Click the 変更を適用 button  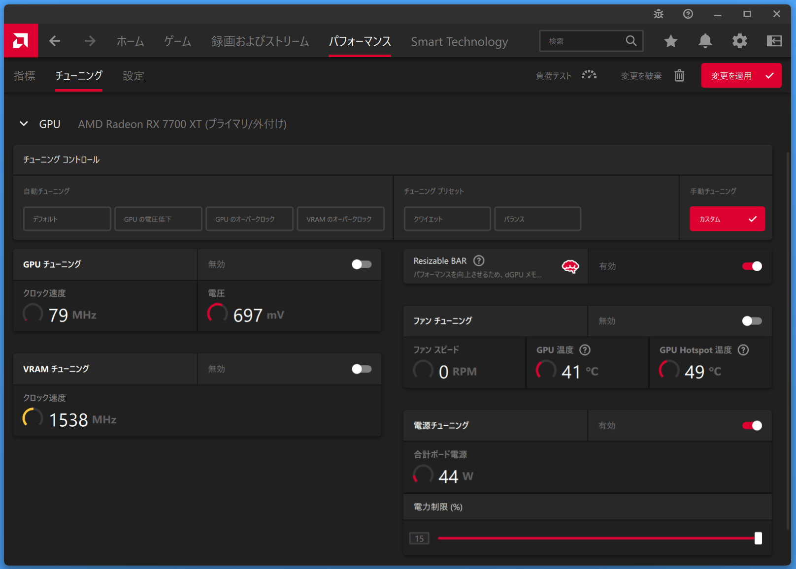(x=741, y=75)
